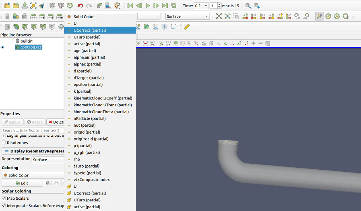Screen dimensions: 361x211
Task: Undo the last action
Action: [80, 6]
